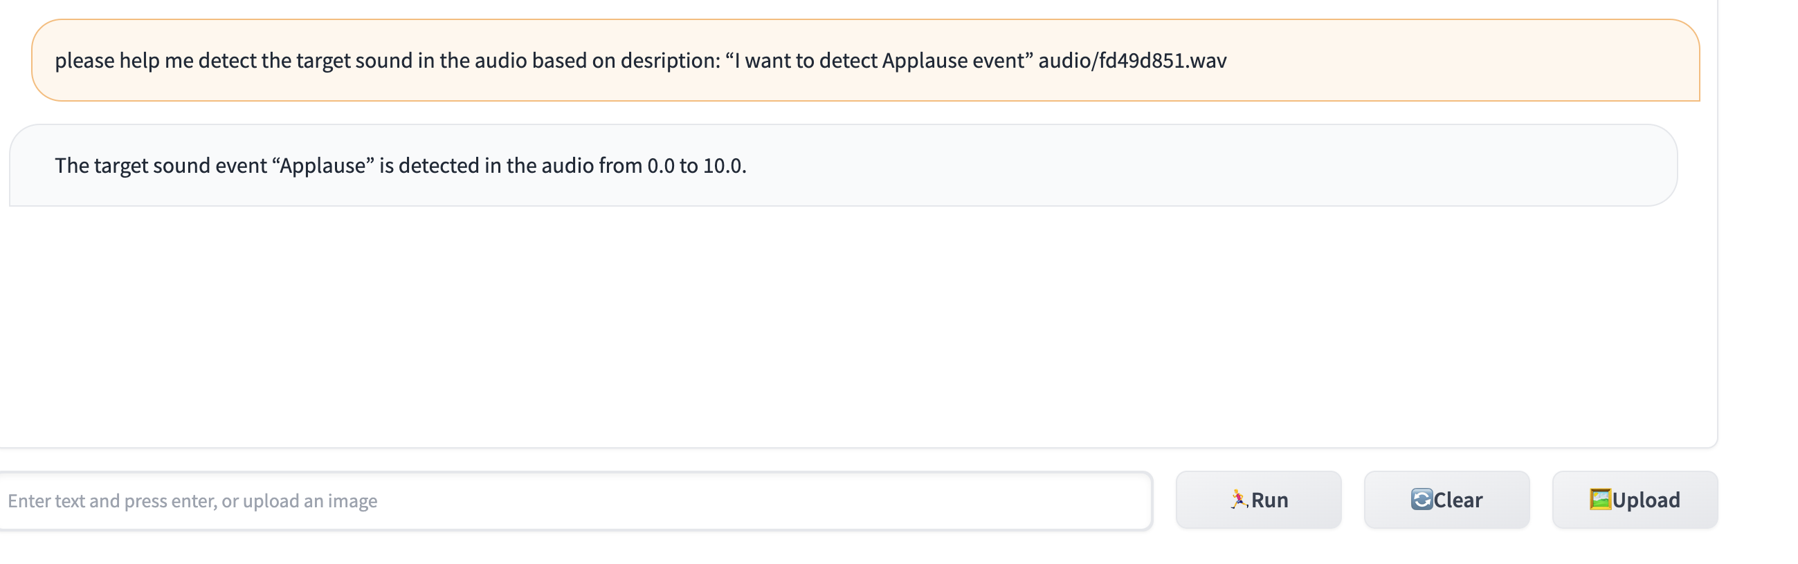Image resolution: width=1798 pixels, height=564 pixels.
Task: Click the audio/fd49d851.wav filename text
Action: [x=1132, y=61]
